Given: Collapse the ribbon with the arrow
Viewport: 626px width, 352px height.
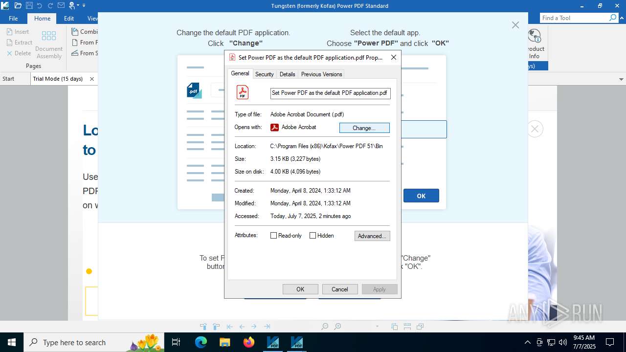Looking at the screenshot, I should click(x=622, y=18).
